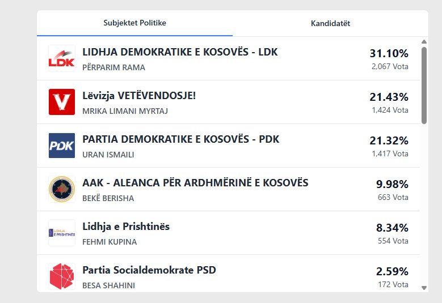Select the Subjektet Politike tab
The image size is (442, 303).
point(134,23)
